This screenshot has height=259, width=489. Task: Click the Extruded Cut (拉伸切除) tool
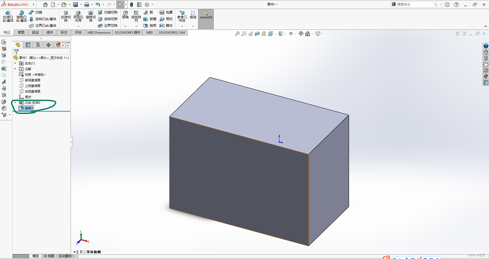66,16
